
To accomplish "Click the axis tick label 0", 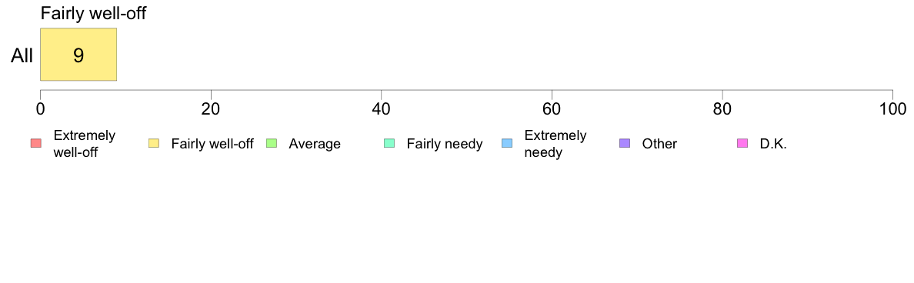I will click(x=40, y=109).
